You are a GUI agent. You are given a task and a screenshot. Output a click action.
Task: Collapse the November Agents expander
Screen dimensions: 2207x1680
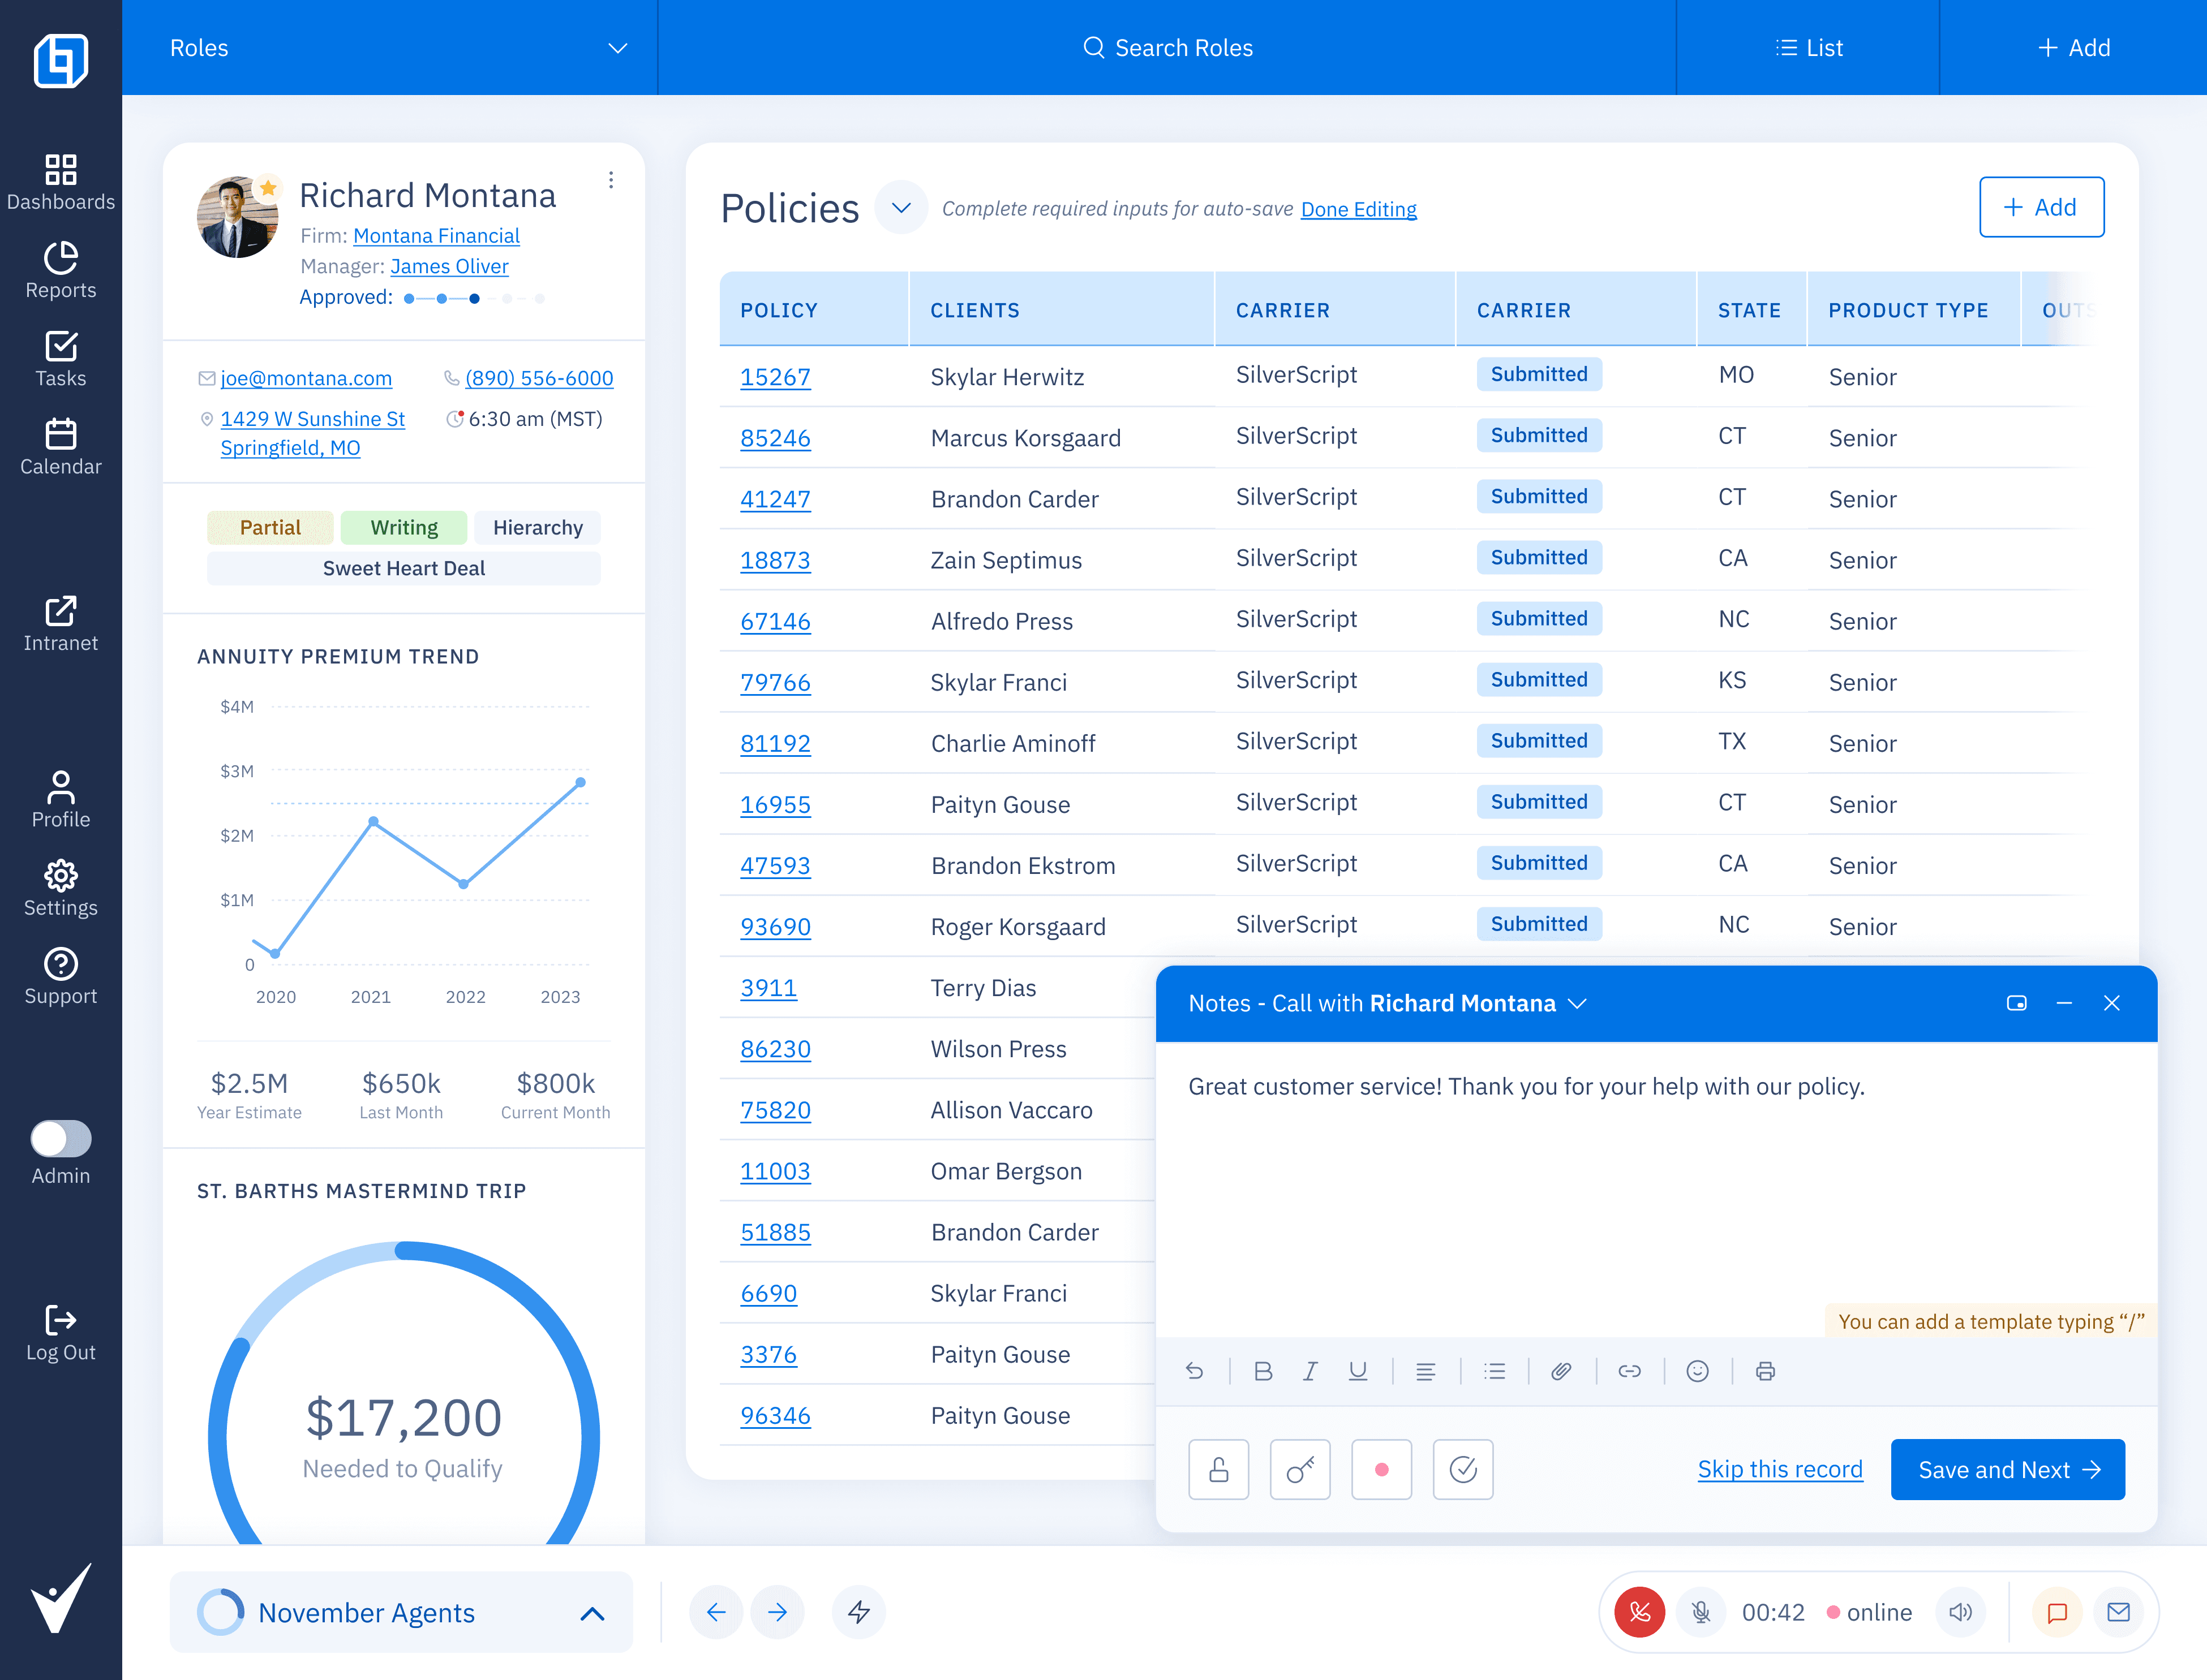point(592,1613)
